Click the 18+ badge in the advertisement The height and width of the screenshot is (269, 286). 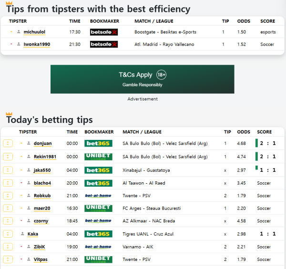pos(162,75)
